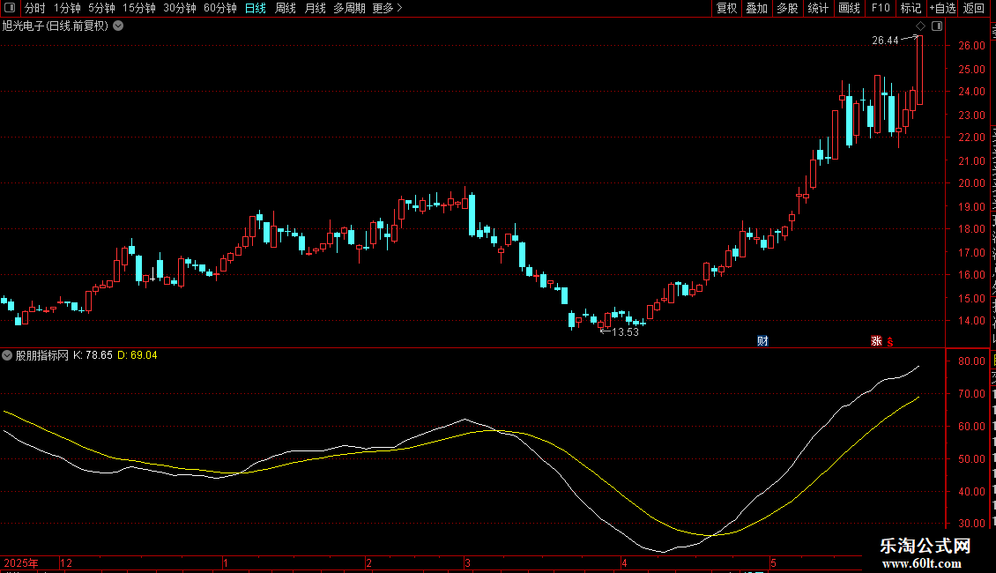The width and height of the screenshot is (996, 573).
Task: Click the 26.00 price axis label
Action: pos(972,46)
